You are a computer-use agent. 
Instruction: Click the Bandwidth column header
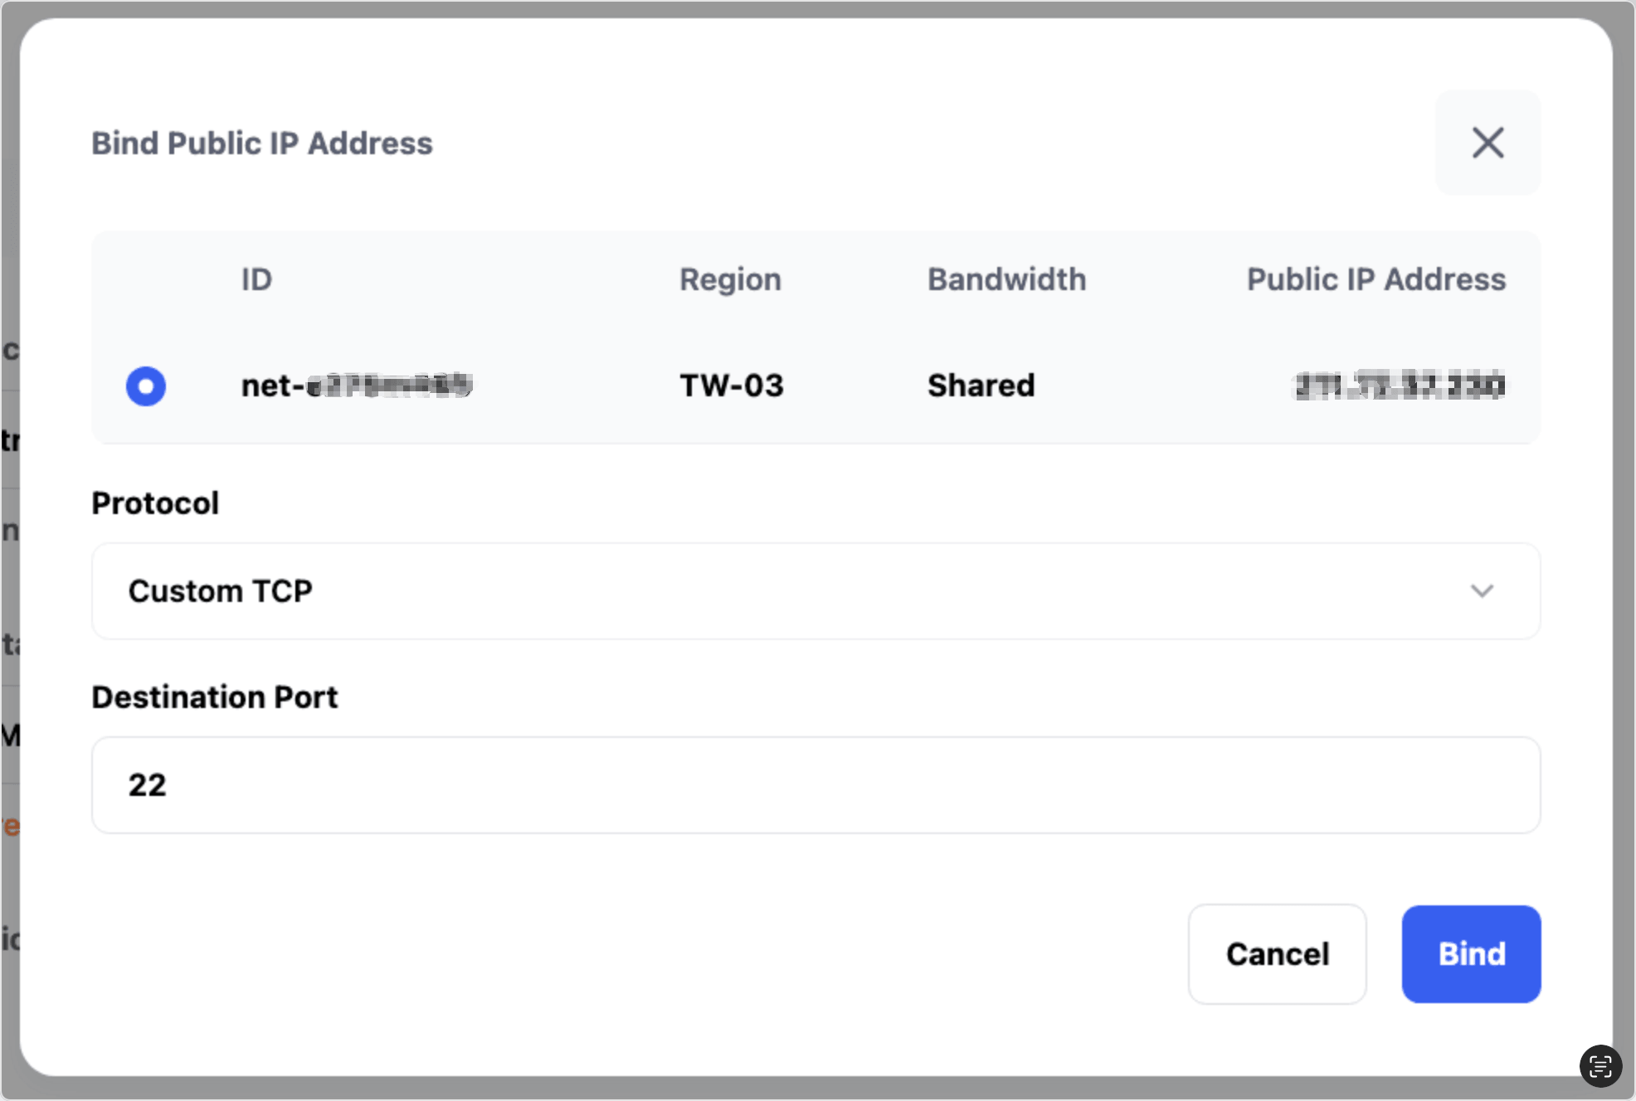click(1006, 279)
